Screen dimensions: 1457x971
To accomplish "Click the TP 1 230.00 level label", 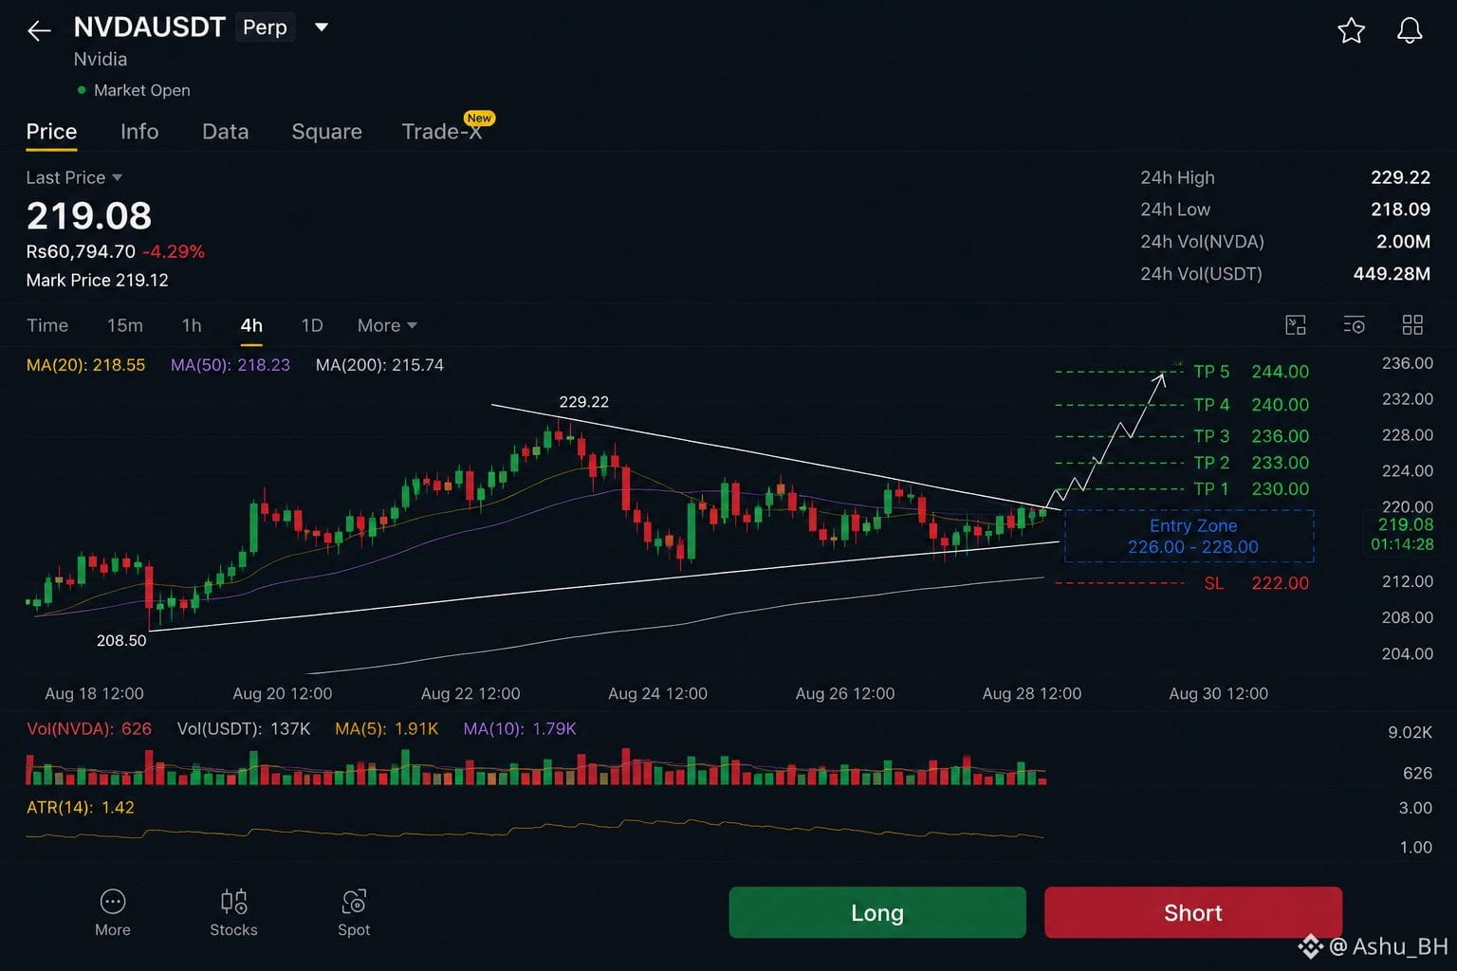I will (x=1251, y=489).
